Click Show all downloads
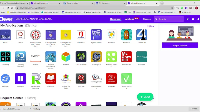This screenshot has width=200, height=112. pos(194,109)
